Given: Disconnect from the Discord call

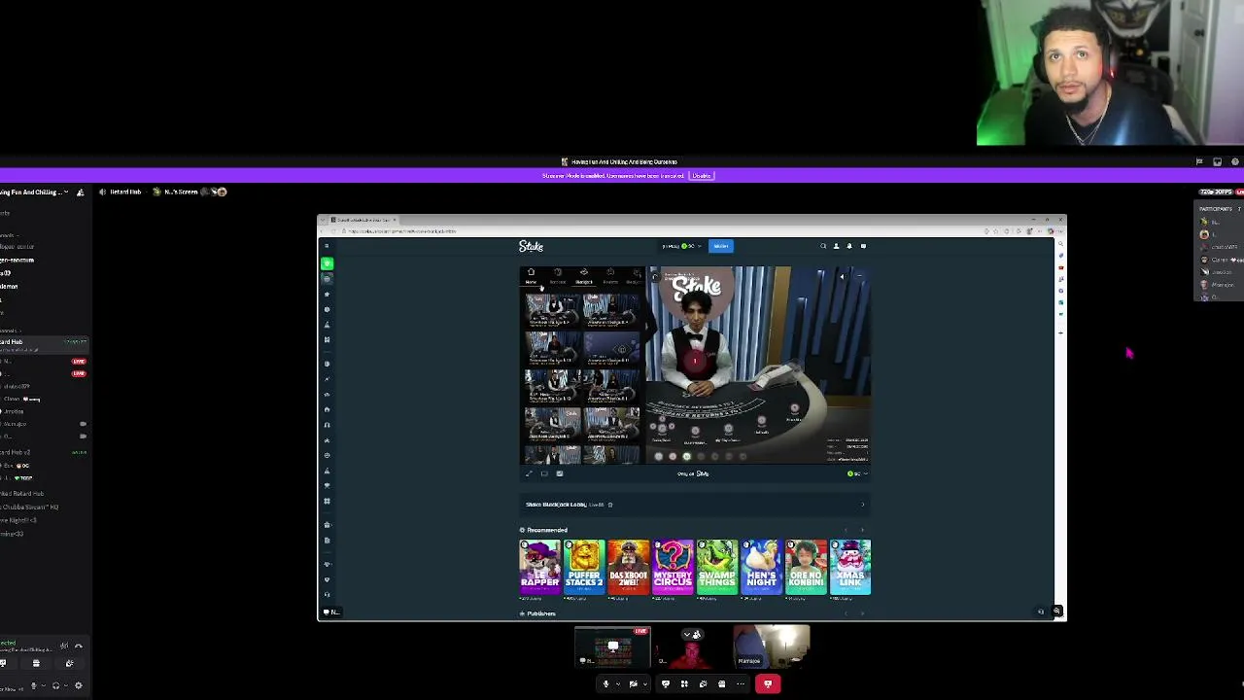Looking at the screenshot, I should pyautogui.click(x=768, y=684).
